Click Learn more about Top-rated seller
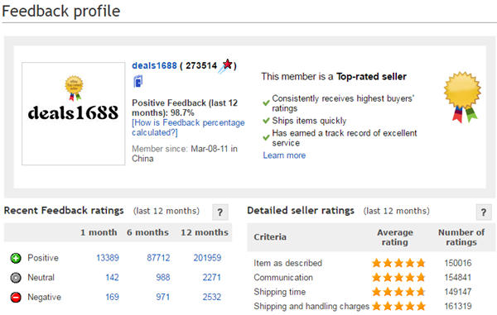The height and width of the screenshot is (315, 497). pos(284,155)
